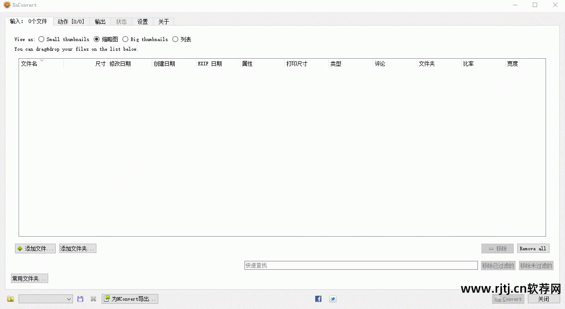This screenshot has height=309, width=565.
Task: Click the 添加文件夹... button
Action: point(78,249)
